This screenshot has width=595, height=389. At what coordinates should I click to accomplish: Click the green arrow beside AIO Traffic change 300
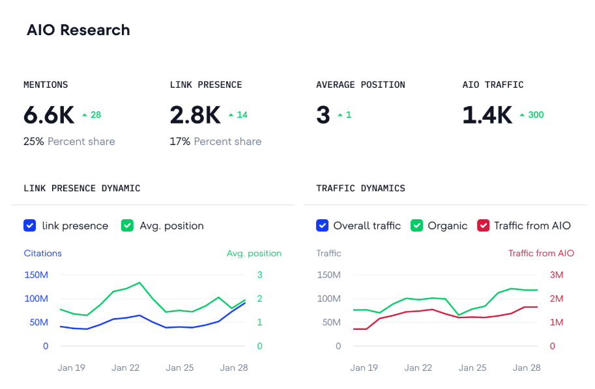click(522, 115)
